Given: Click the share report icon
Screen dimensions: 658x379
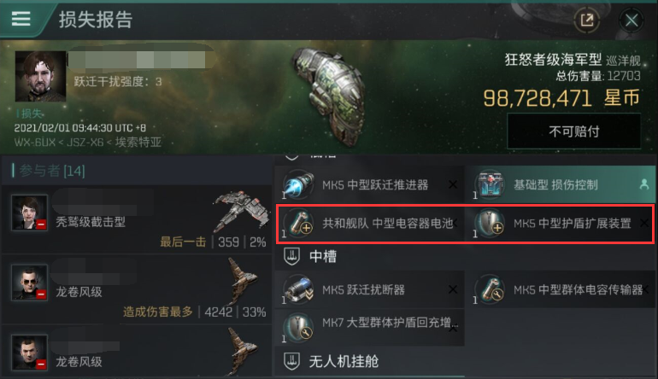Looking at the screenshot, I should 586,20.
